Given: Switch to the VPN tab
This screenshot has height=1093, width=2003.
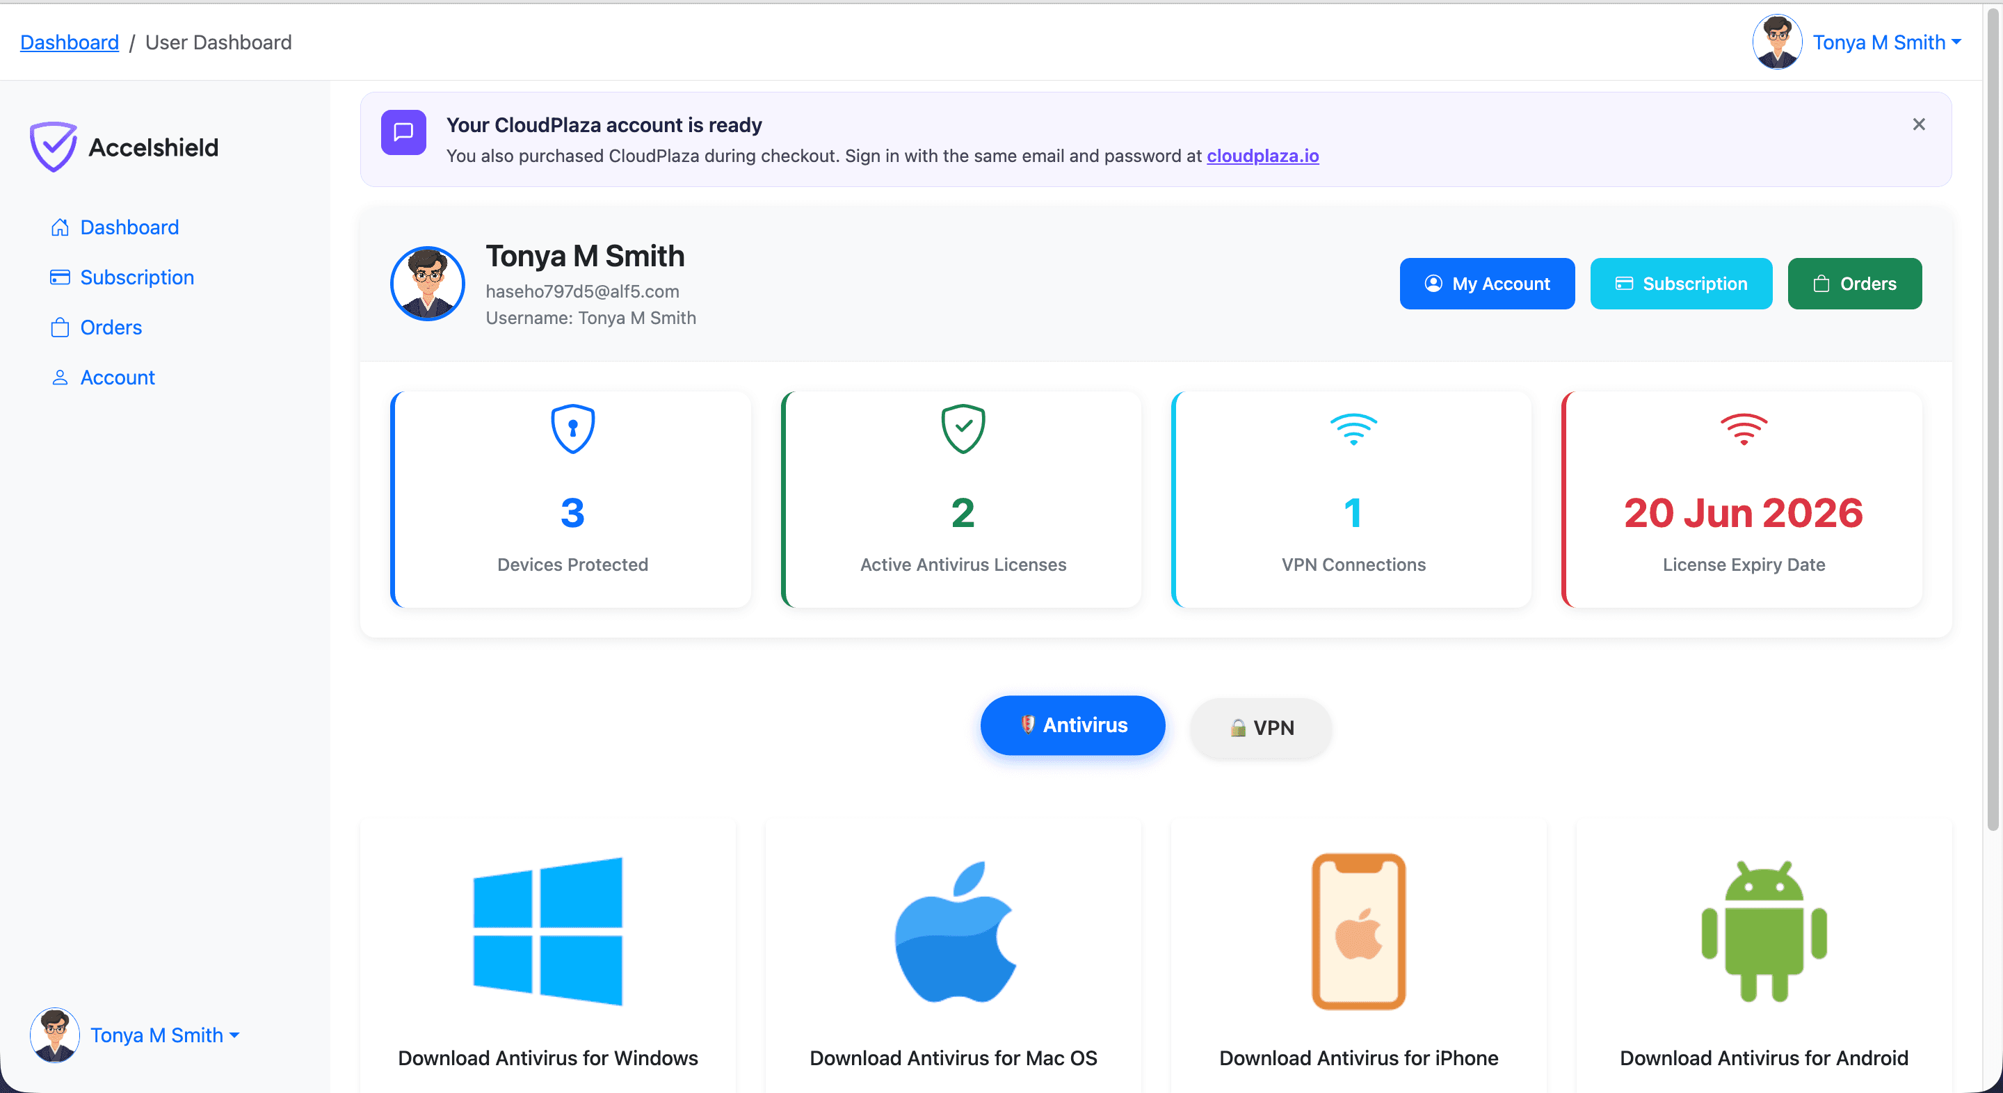Looking at the screenshot, I should [x=1261, y=728].
